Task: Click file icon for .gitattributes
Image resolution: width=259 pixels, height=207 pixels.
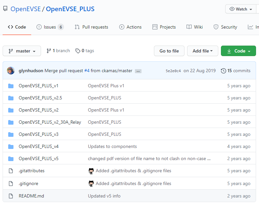Action: click(11, 171)
